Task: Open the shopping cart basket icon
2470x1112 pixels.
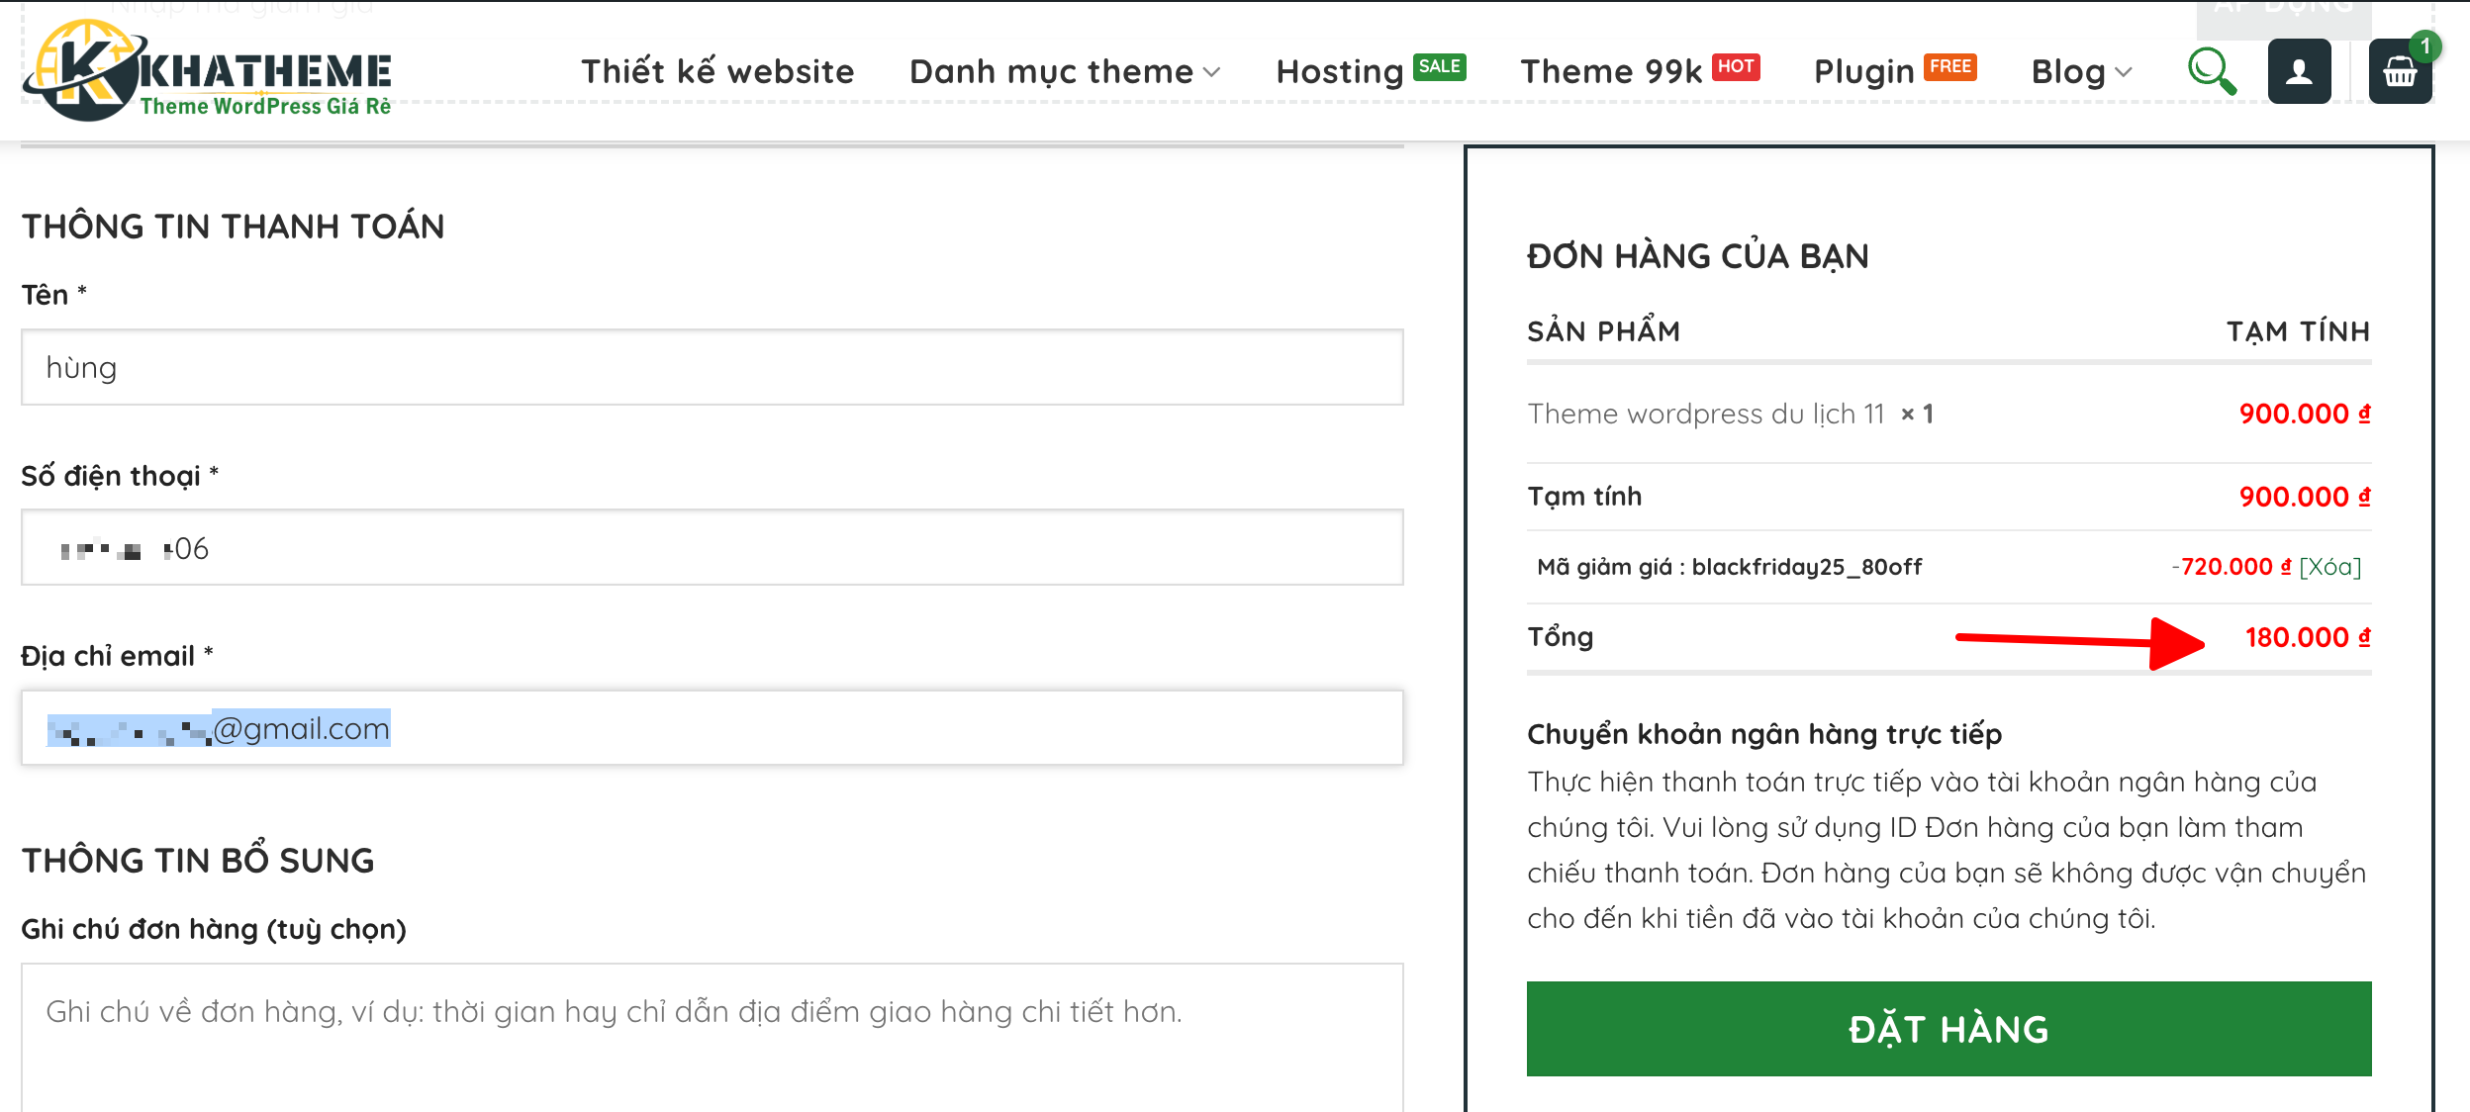Action: pyautogui.click(x=2399, y=72)
